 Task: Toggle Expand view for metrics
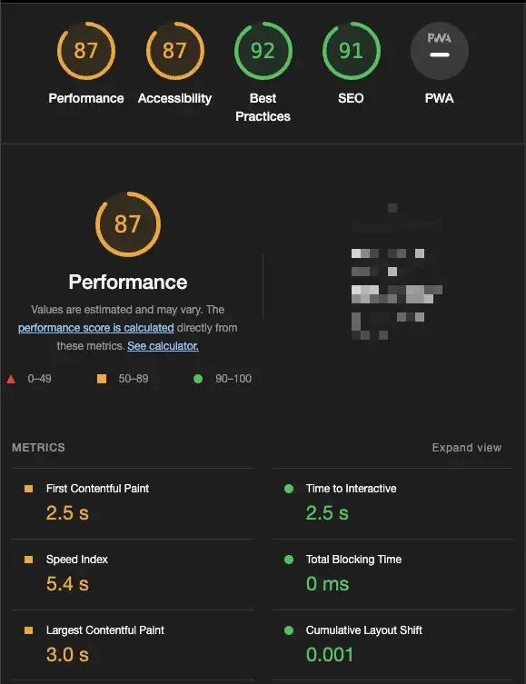pos(466,448)
